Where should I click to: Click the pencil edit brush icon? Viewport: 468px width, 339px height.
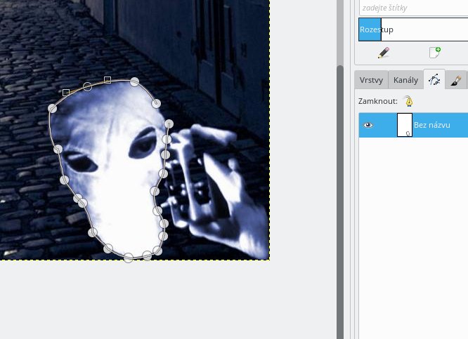(383, 53)
